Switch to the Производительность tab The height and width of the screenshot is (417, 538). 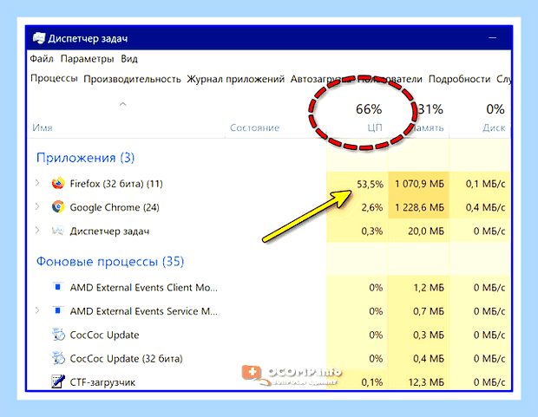(132, 79)
